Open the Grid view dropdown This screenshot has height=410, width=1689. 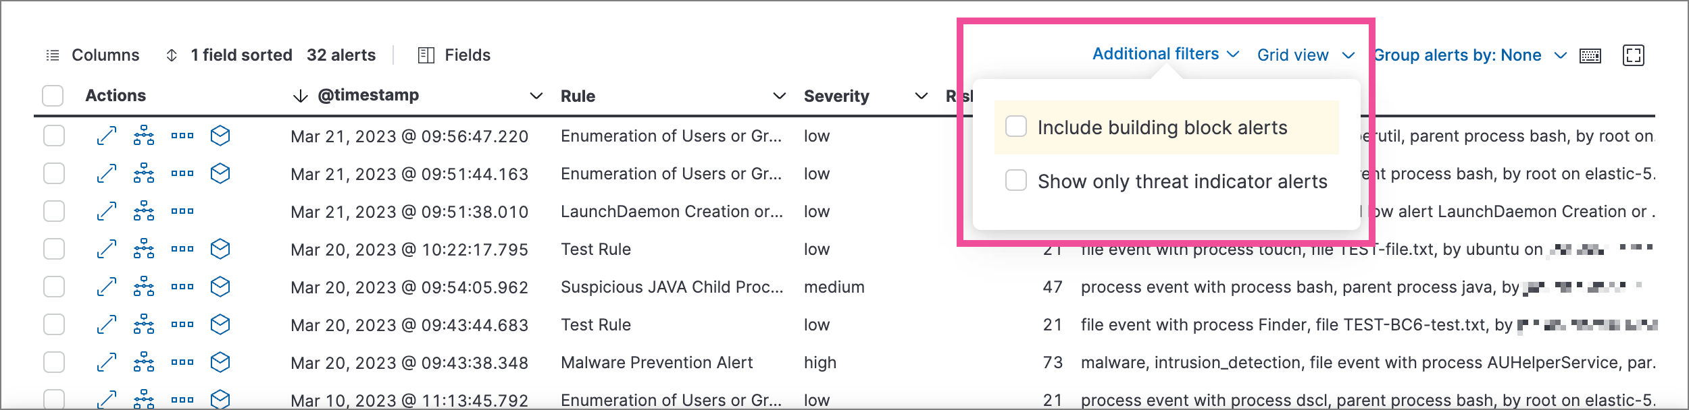click(1305, 55)
